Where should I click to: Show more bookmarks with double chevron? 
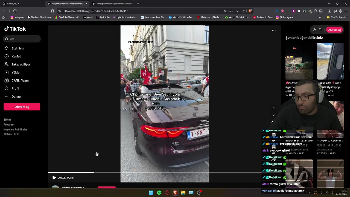(x=320, y=17)
